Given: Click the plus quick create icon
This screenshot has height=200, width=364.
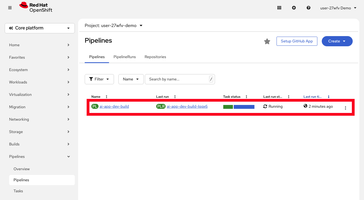Looking at the screenshot, I should point(294,8).
